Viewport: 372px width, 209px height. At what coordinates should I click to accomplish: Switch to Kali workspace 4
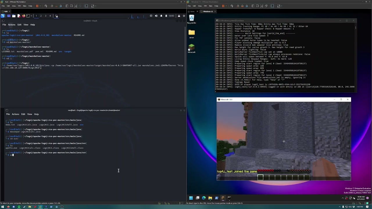tap(50, 16)
